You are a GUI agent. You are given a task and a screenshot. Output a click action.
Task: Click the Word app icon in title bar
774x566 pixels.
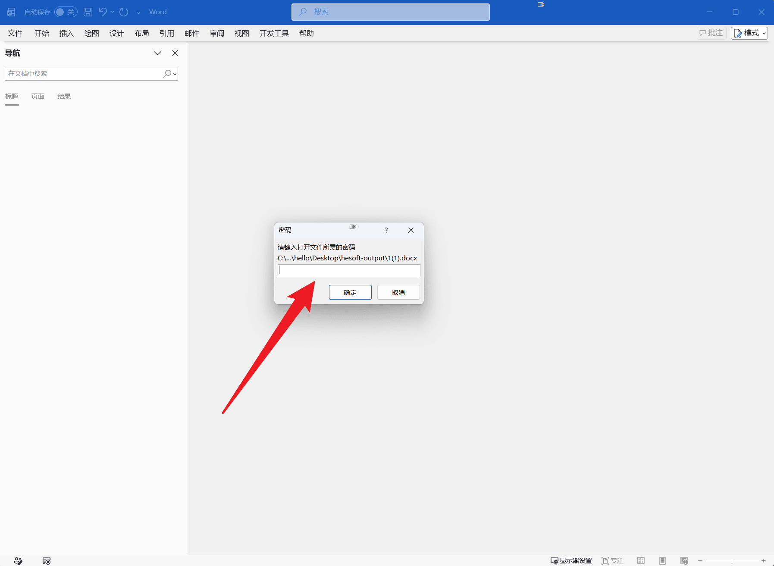[x=11, y=12]
